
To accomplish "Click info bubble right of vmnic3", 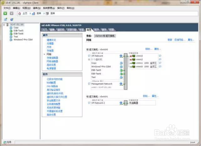I will click(160, 56).
